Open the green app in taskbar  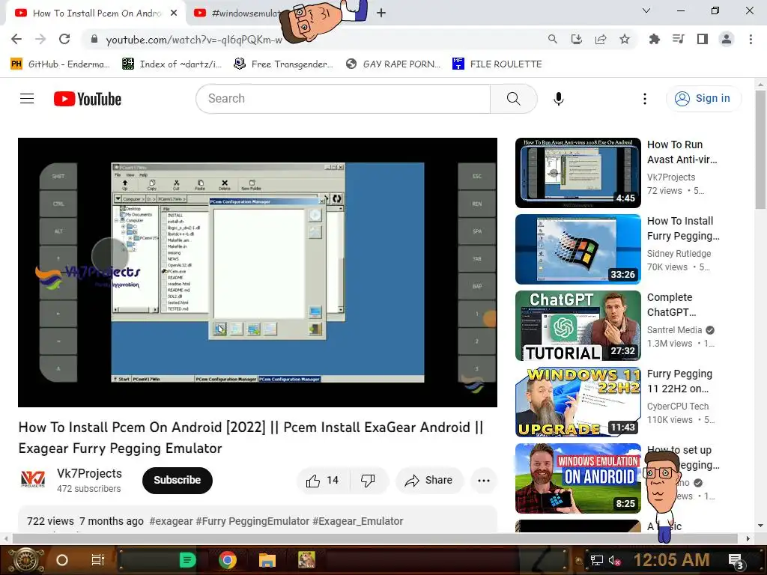(187, 560)
